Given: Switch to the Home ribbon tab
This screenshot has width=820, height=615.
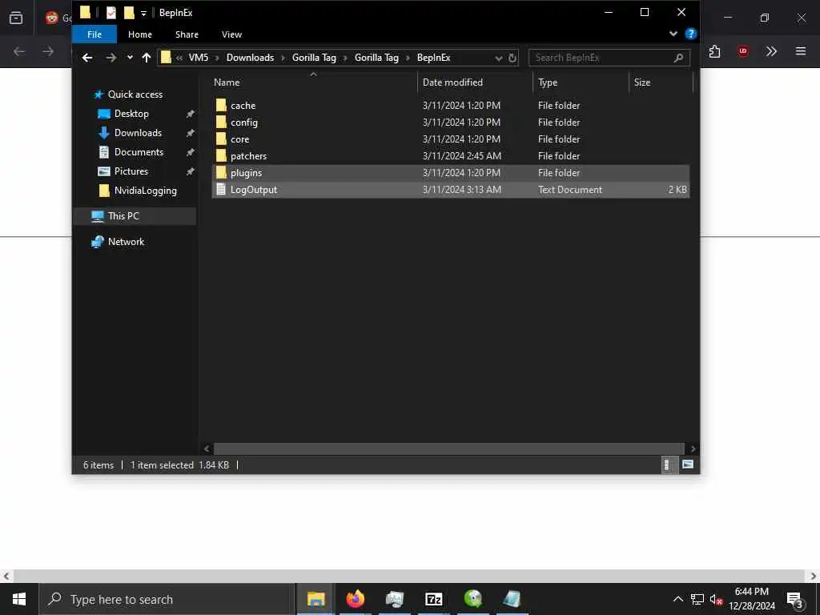Looking at the screenshot, I should [x=140, y=34].
